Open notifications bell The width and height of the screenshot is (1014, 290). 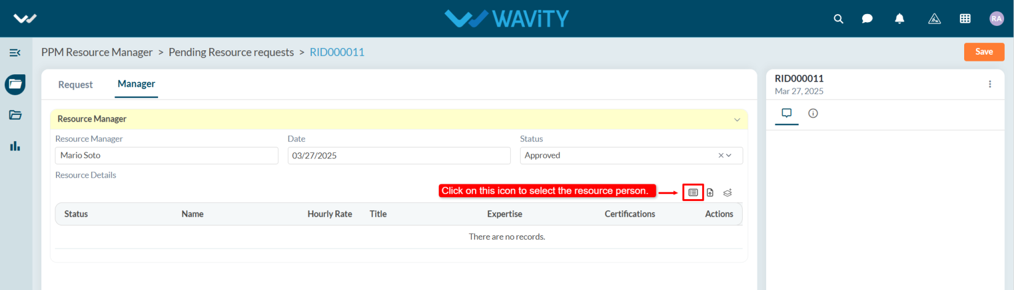[900, 19]
